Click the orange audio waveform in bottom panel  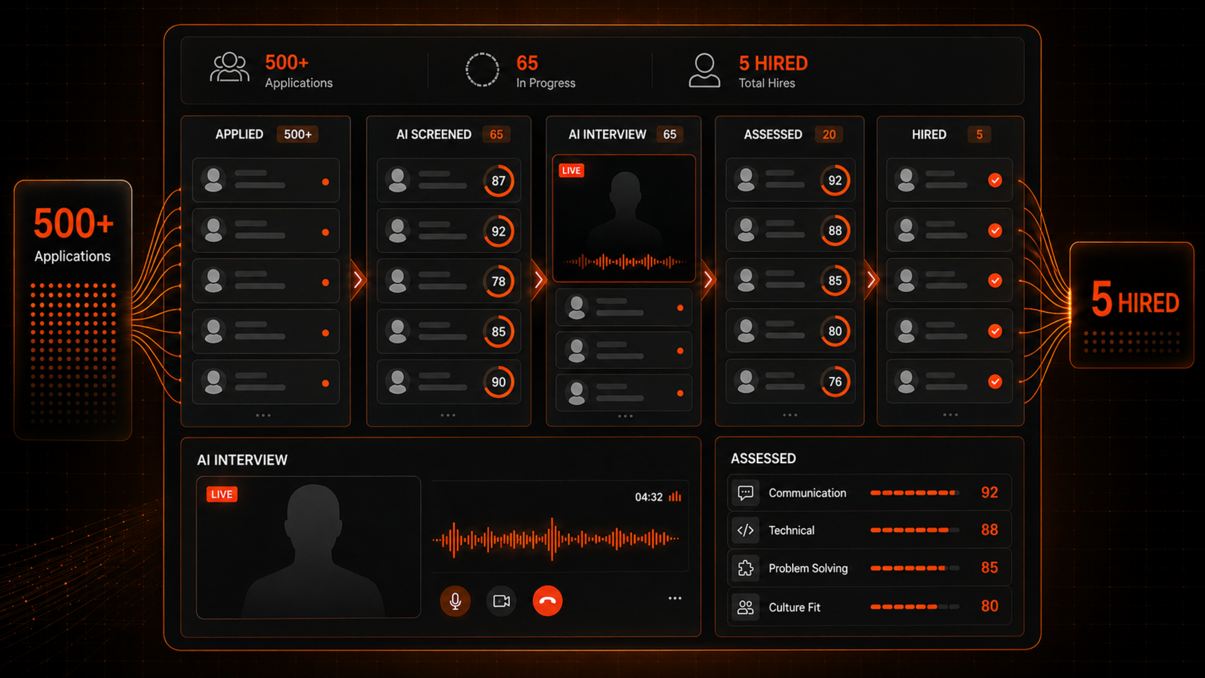555,539
